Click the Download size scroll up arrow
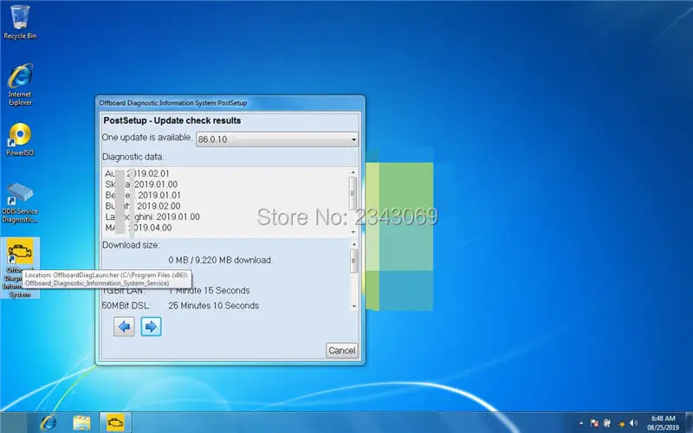The image size is (693, 433). pyautogui.click(x=353, y=244)
